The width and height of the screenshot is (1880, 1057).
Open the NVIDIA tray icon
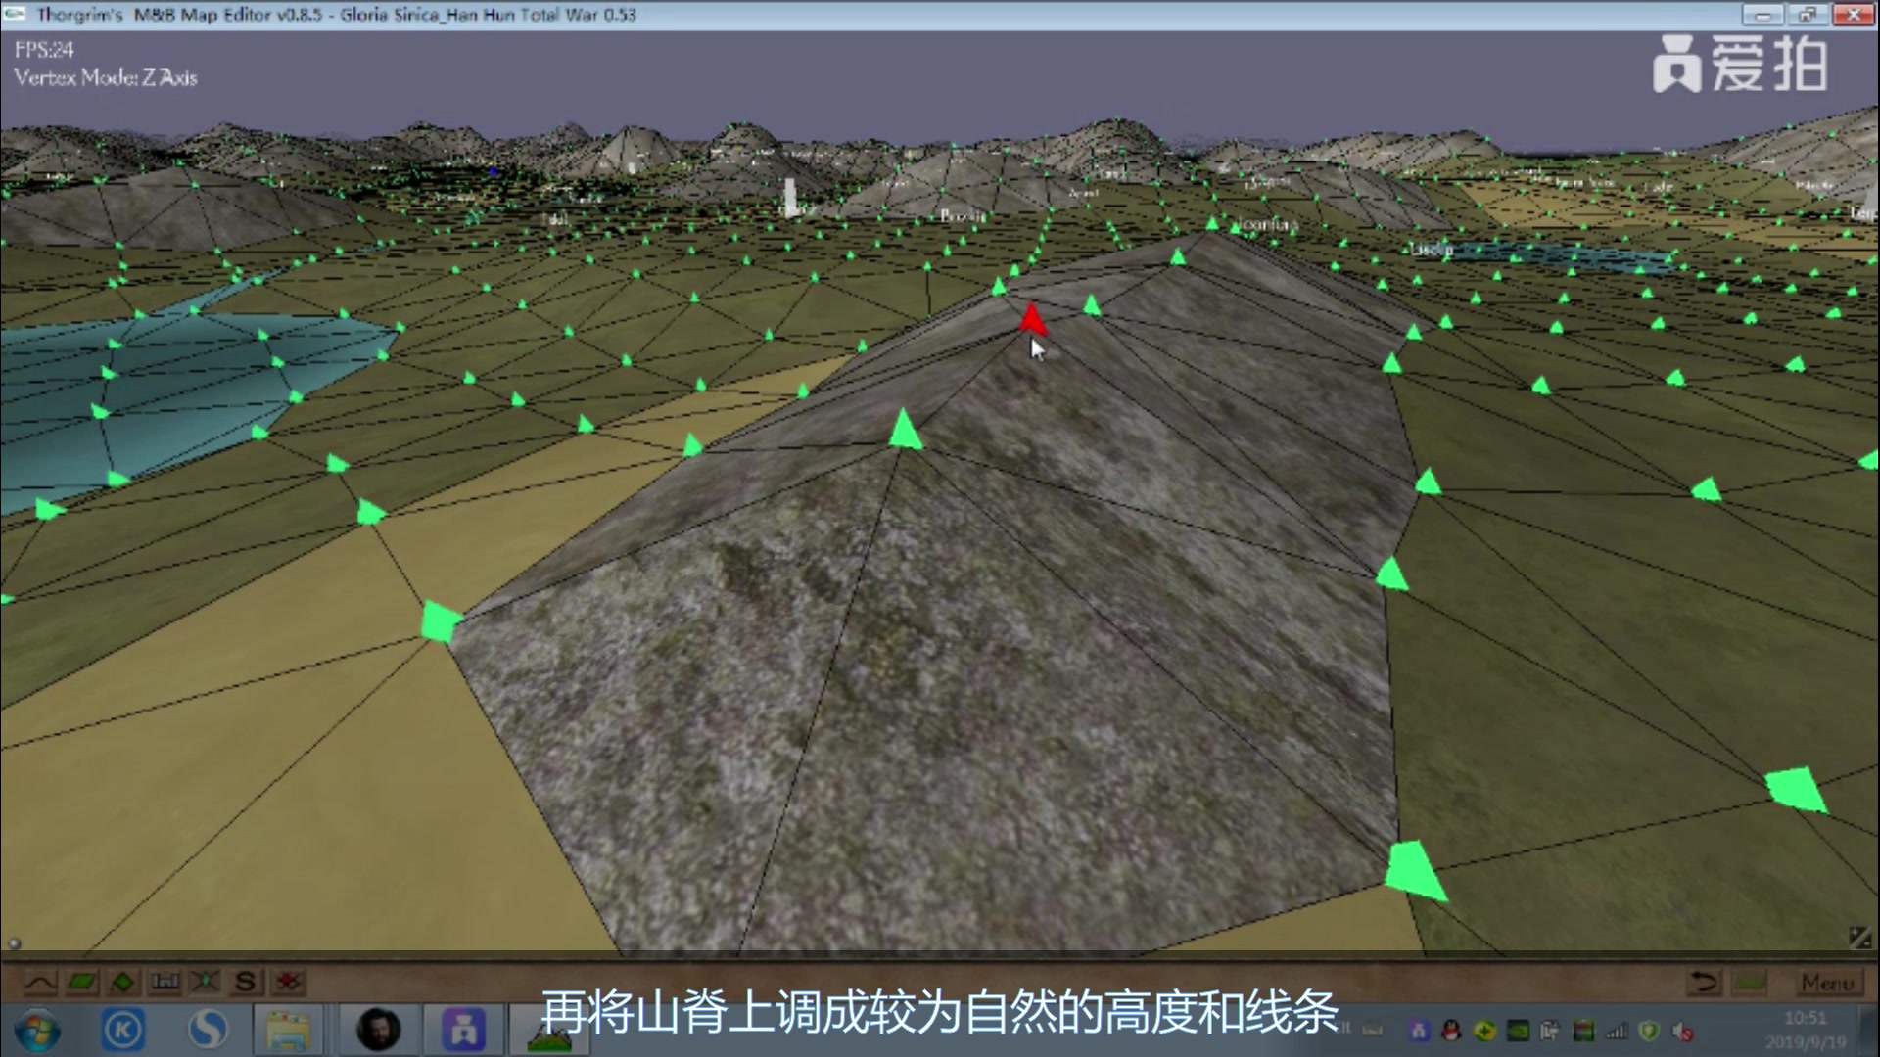[x=1518, y=1031]
